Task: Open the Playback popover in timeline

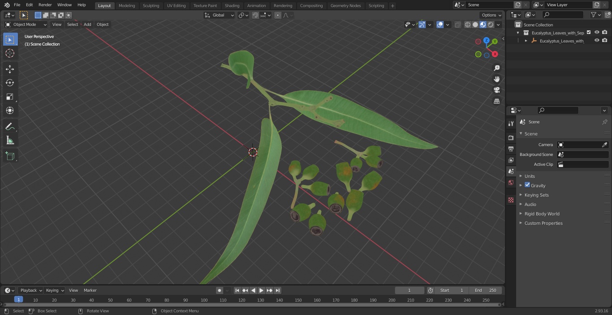Action: tap(31, 290)
